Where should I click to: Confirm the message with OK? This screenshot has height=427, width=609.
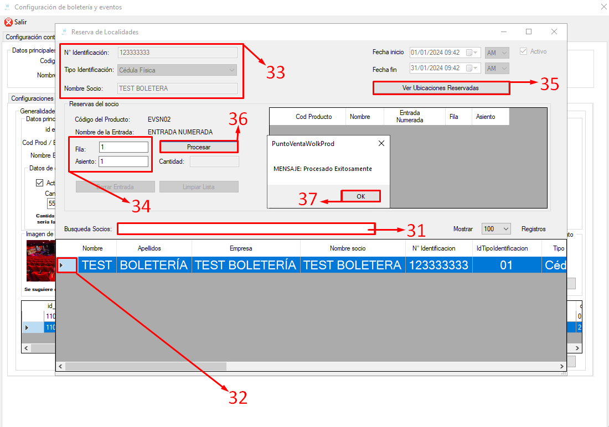pos(360,196)
